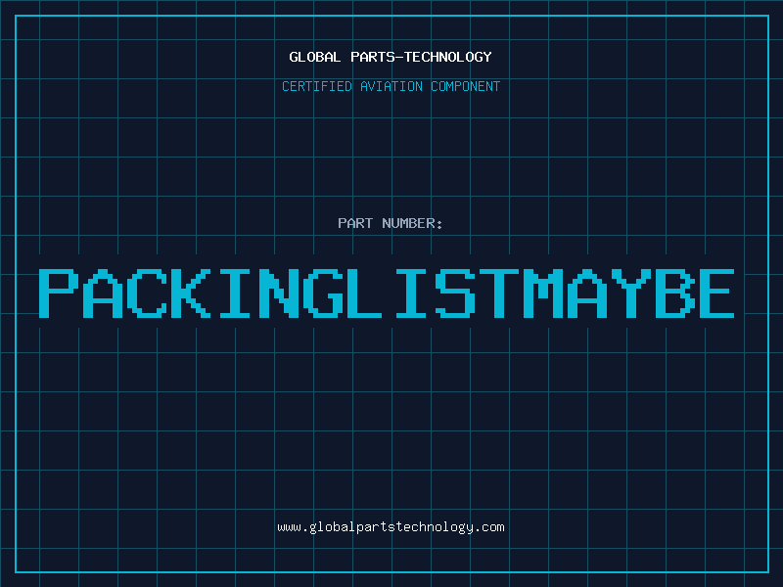Image resolution: width=783 pixels, height=587 pixels.
Task: Select the CERTIFIED AVIATION COMPONENT subtitle
Action: [x=391, y=86]
